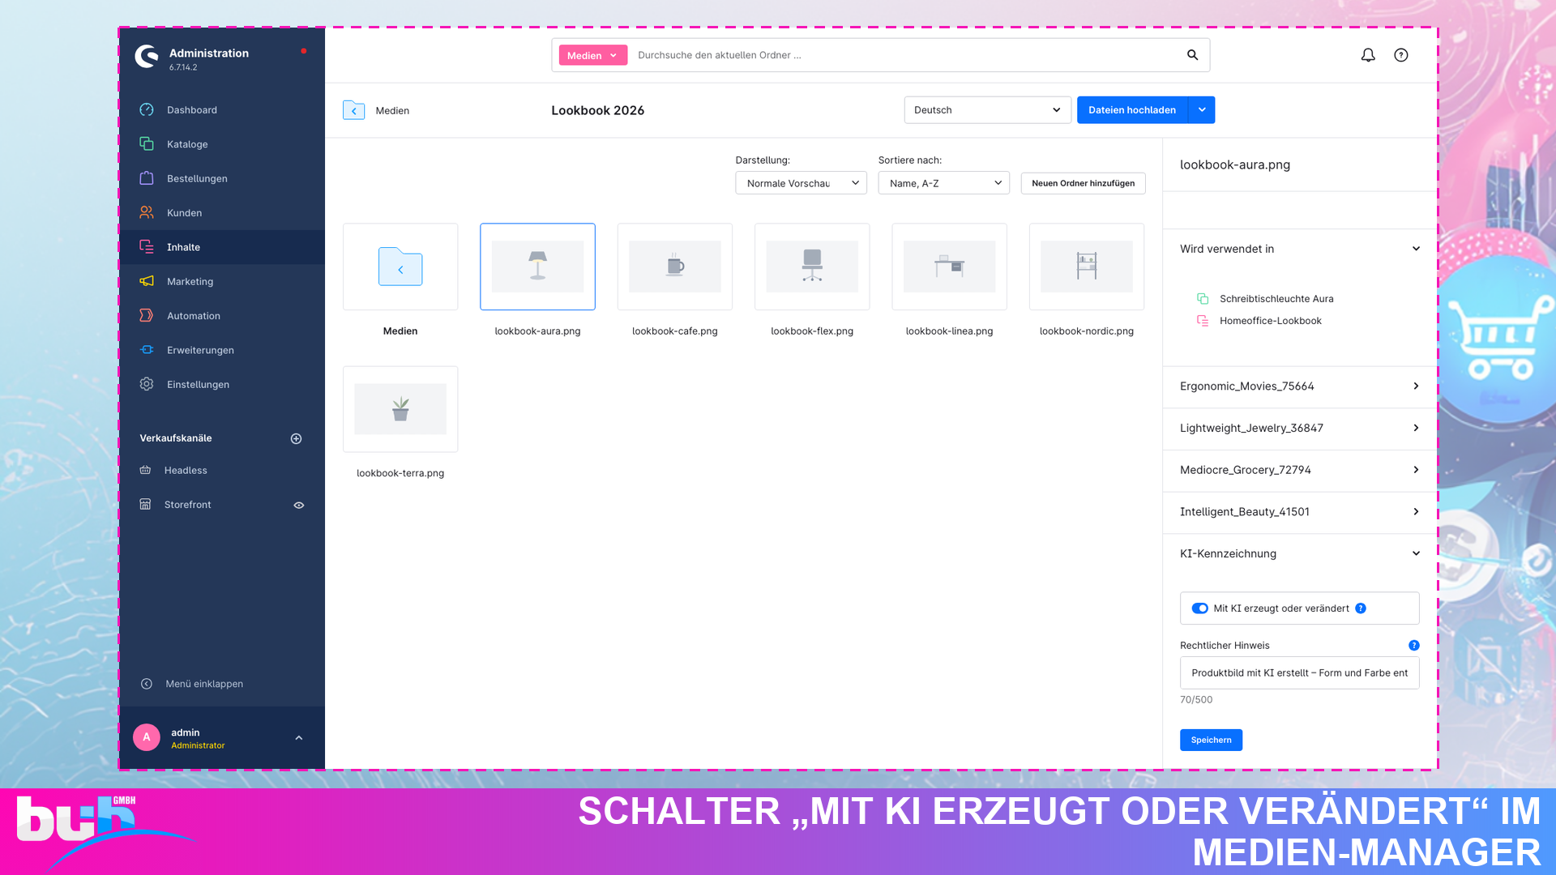Click 'Neuen Ordner hinzufügen' button
The image size is (1556, 875).
pyautogui.click(x=1083, y=183)
